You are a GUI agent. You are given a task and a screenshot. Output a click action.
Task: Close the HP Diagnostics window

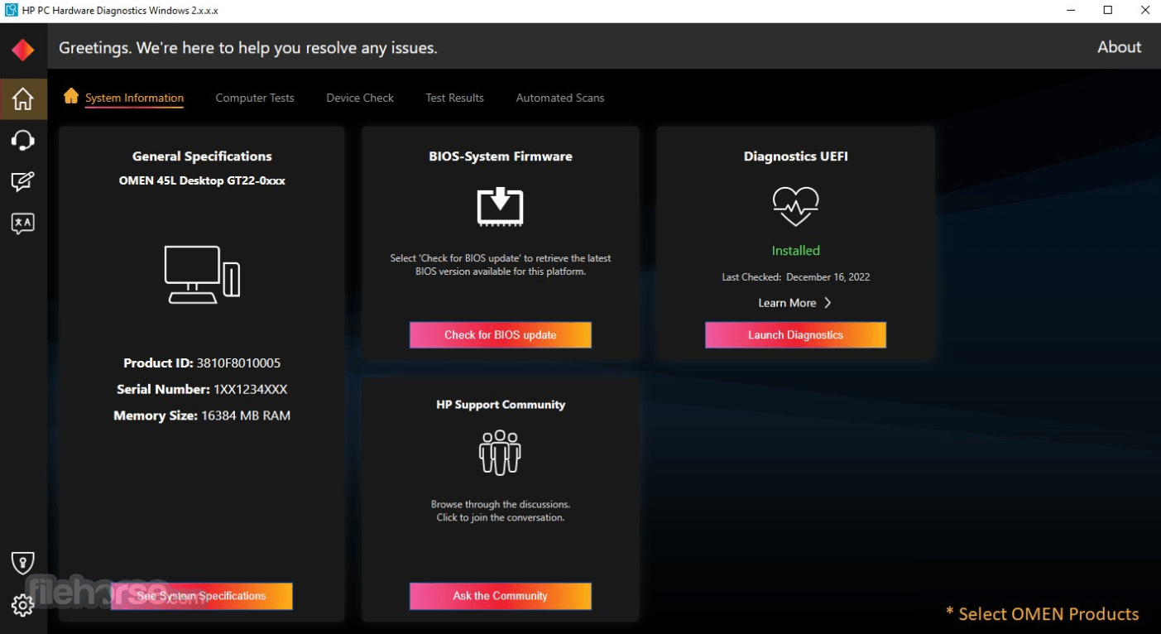pyautogui.click(x=1144, y=11)
